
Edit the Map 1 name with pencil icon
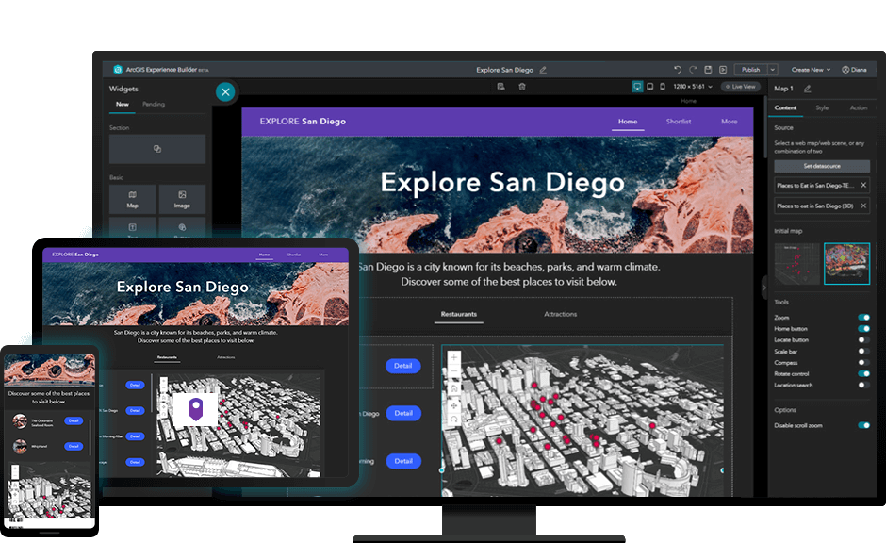pos(807,87)
